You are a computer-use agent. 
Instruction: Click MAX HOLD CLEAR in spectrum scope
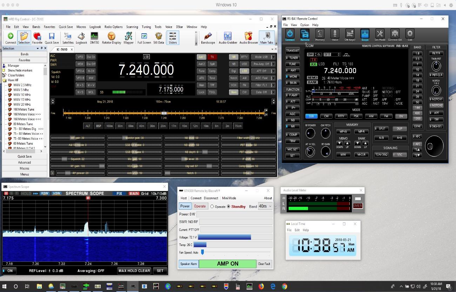(134, 271)
